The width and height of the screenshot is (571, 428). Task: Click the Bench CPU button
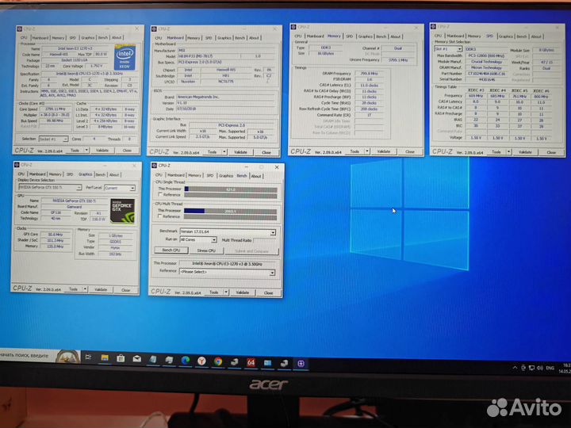pyautogui.click(x=171, y=250)
